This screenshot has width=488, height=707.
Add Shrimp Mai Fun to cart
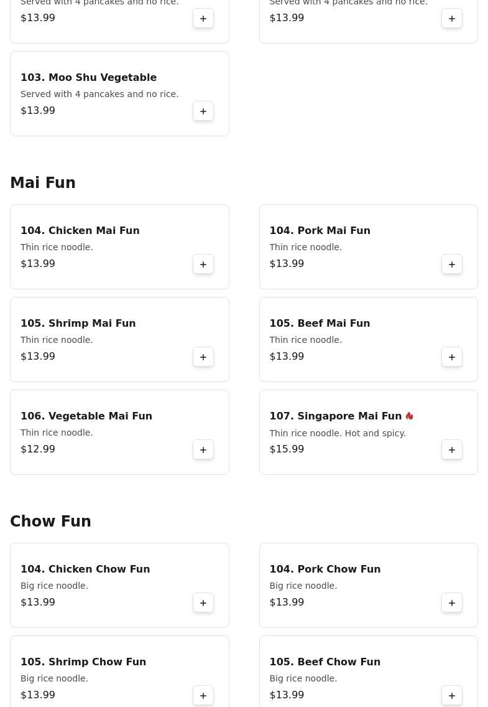203,357
